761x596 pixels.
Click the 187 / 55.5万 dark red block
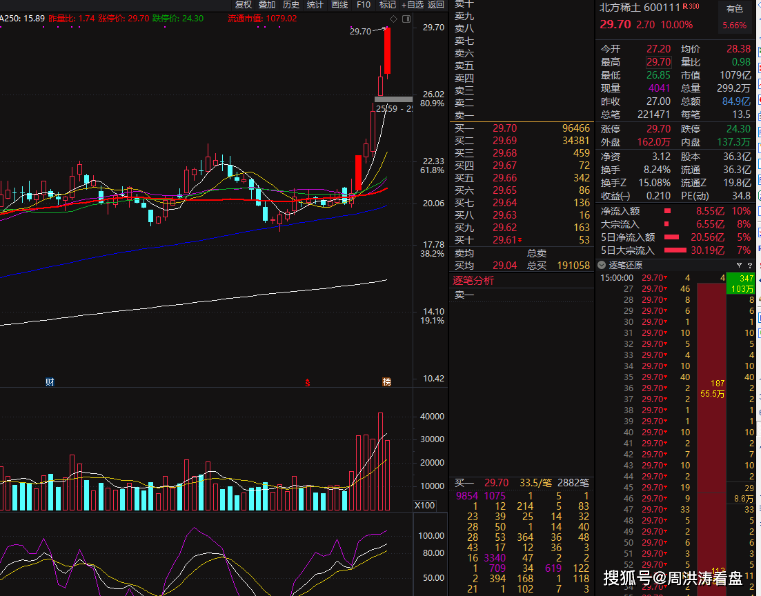(711, 388)
